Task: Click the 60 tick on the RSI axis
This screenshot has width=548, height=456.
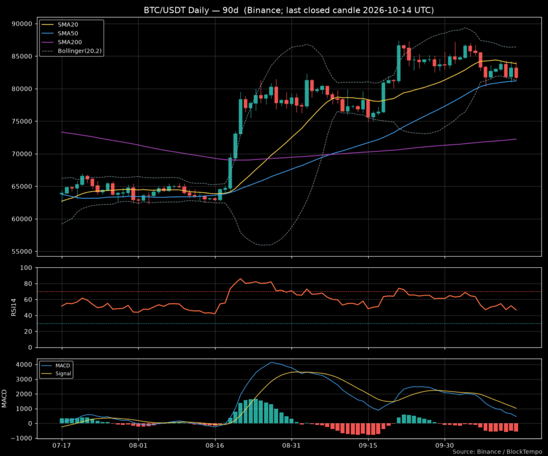Action: tap(28, 299)
